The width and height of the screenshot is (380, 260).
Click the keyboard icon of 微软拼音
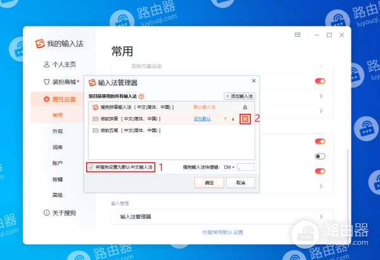96,119
